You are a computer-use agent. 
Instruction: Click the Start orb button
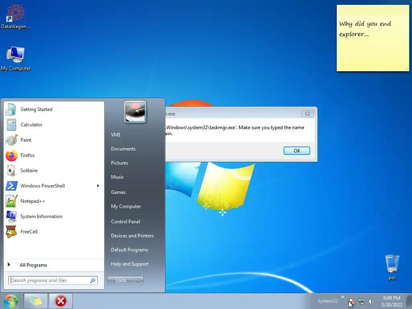coord(11,301)
